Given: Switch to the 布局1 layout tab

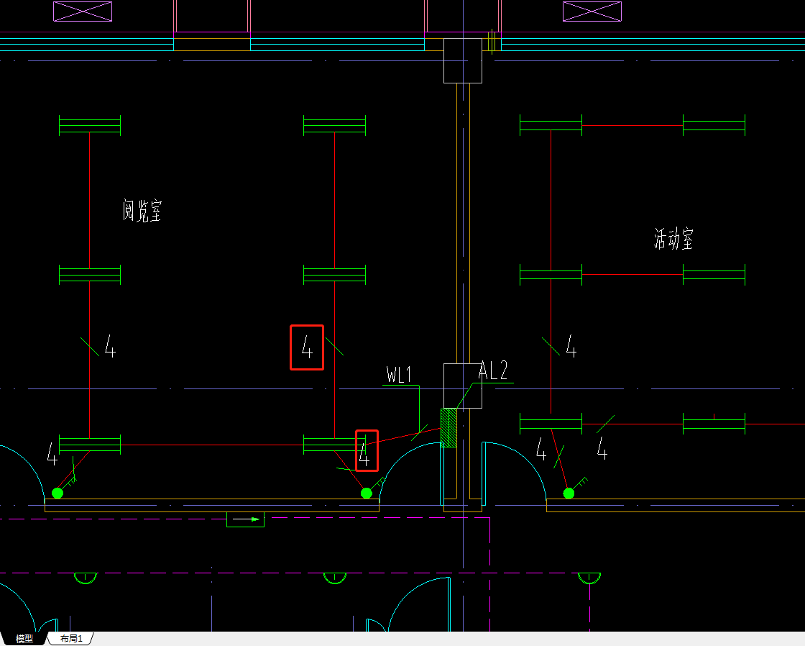Looking at the screenshot, I should (71, 638).
